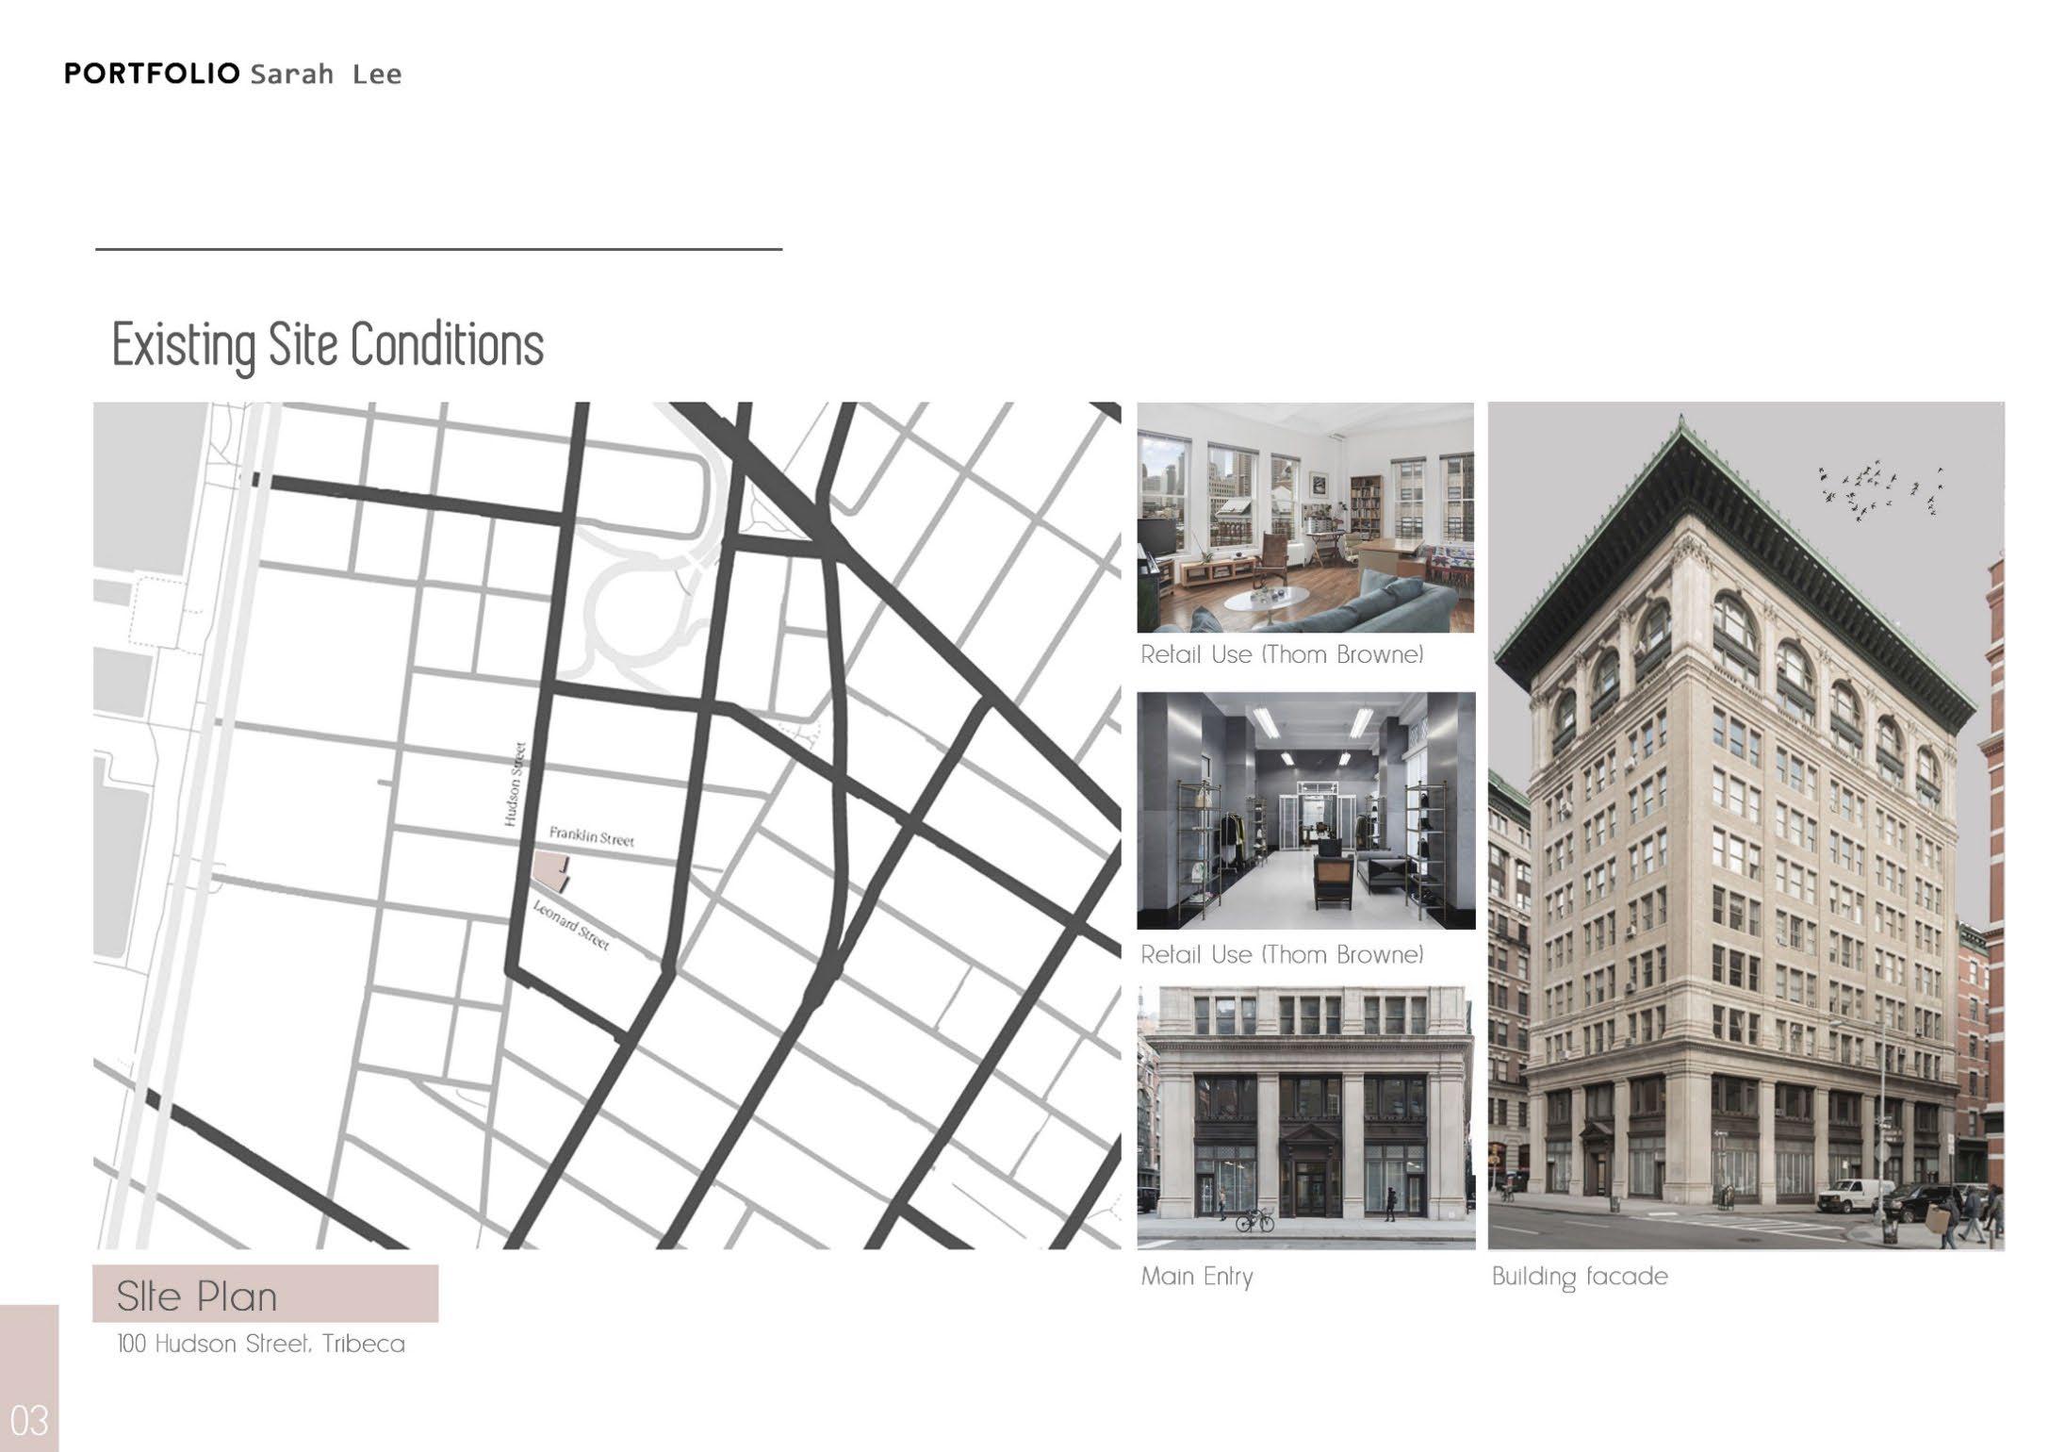
Task: Open the Main Entry storefront photo
Action: coord(1305,1117)
